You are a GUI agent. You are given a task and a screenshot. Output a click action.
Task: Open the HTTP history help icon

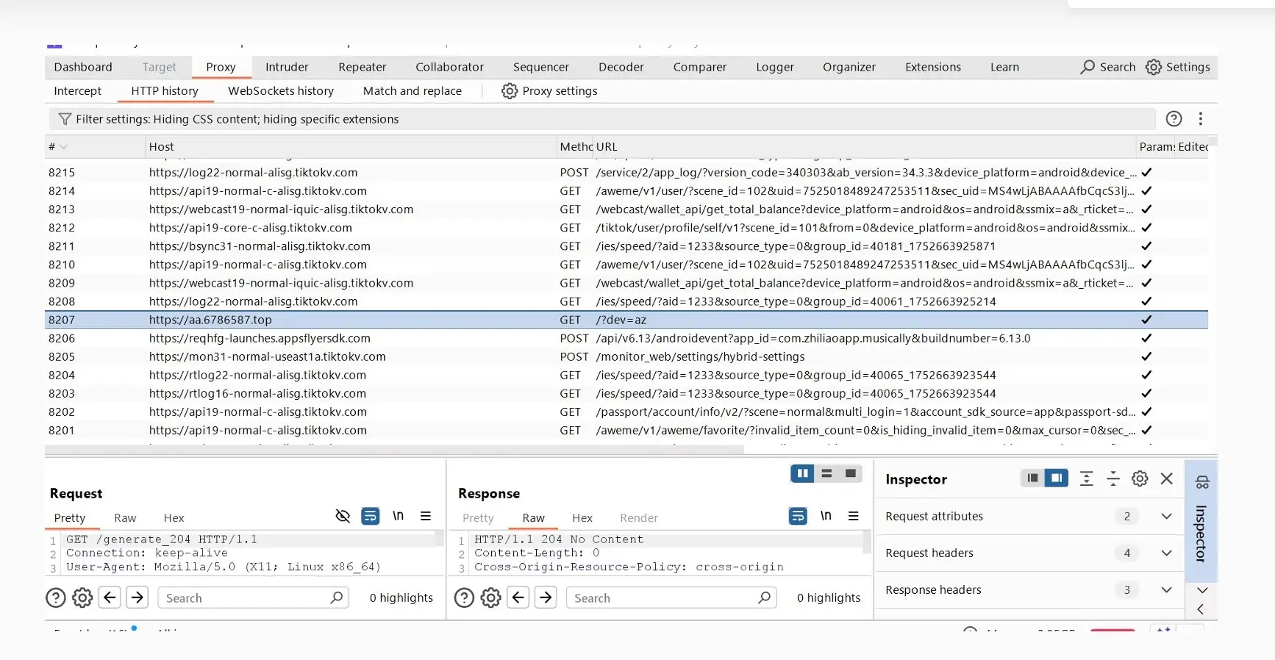click(1174, 118)
